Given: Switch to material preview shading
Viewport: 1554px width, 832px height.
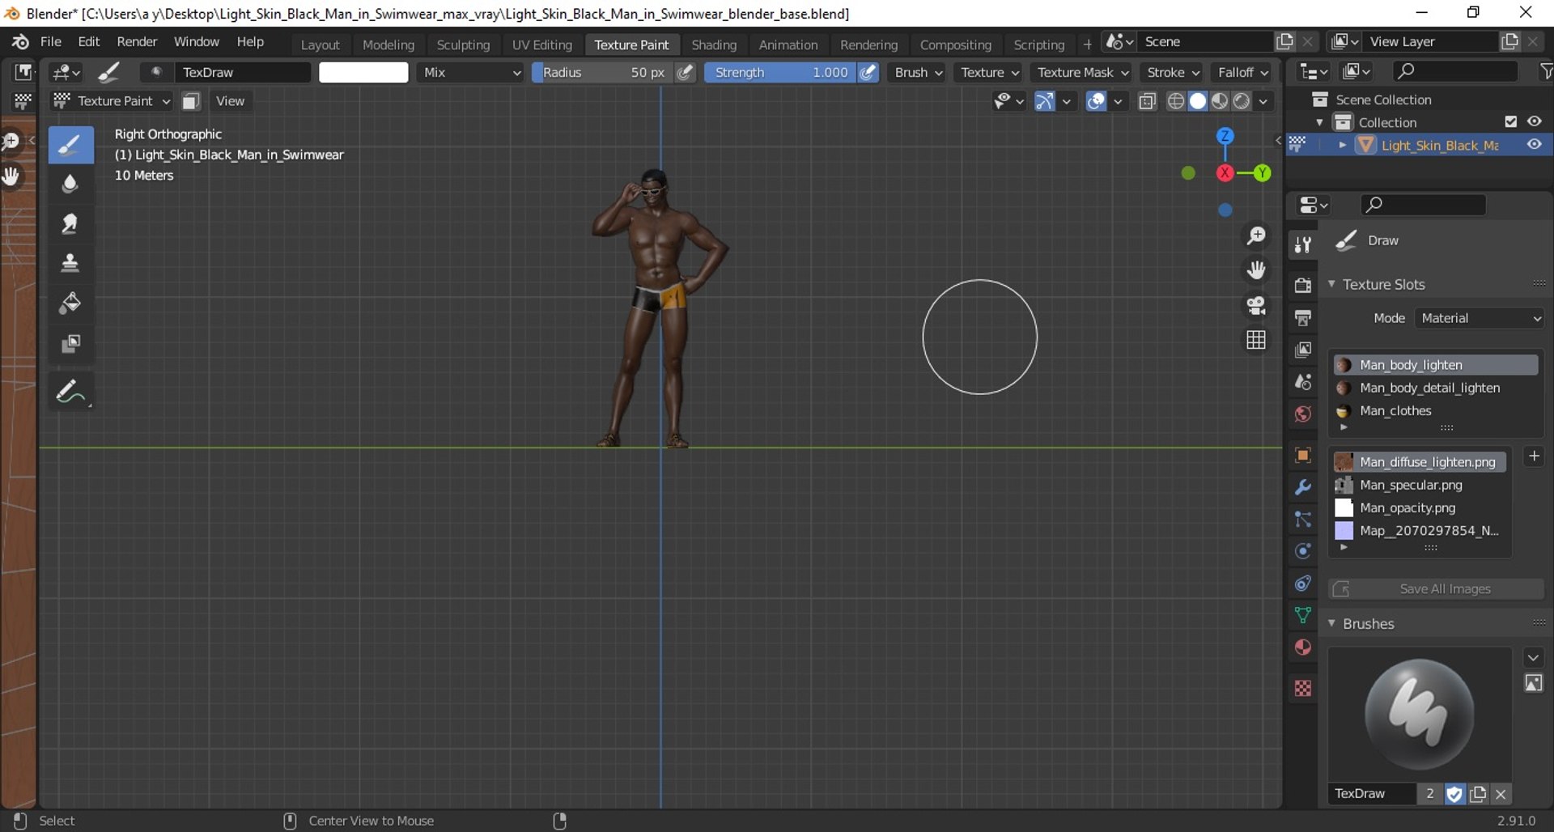Looking at the screenshot, I should click(1220, 101).
